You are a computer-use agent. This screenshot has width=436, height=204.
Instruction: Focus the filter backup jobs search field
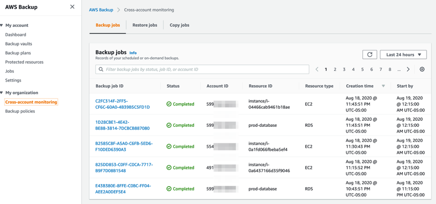click(202, 69)
